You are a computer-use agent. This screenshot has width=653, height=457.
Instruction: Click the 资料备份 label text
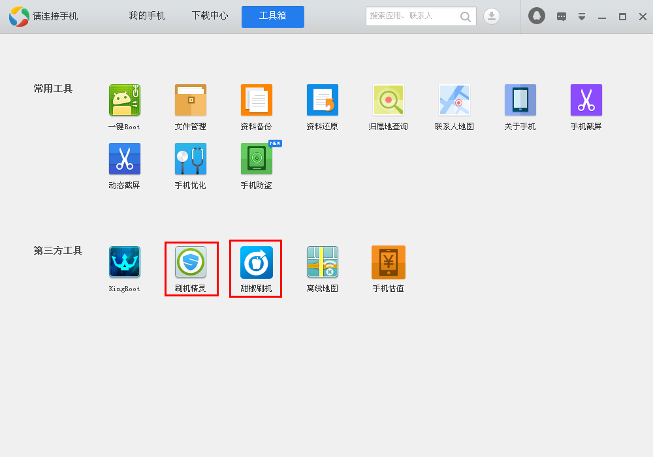coord(256,127)
